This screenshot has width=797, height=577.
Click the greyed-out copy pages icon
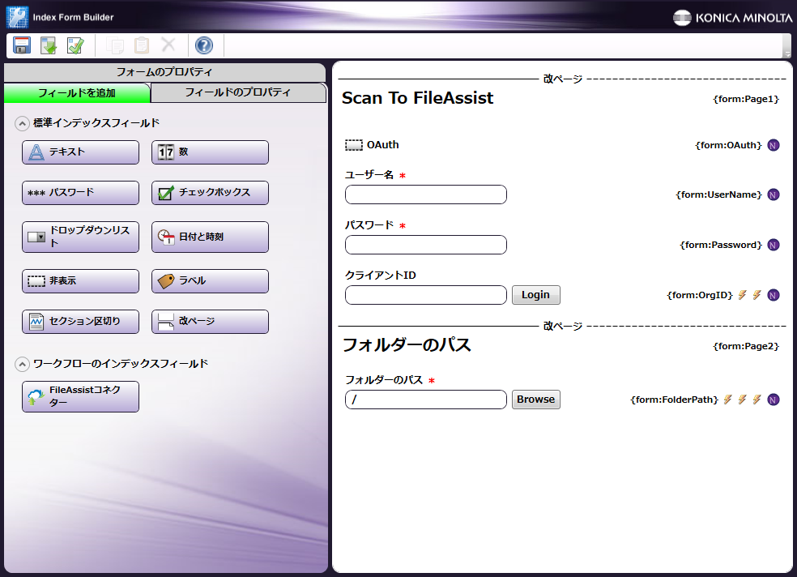[115, 45]
